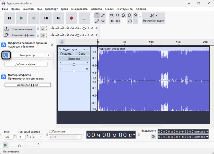
Task: Click the Redo arrow icon
Action: point(136,21)
